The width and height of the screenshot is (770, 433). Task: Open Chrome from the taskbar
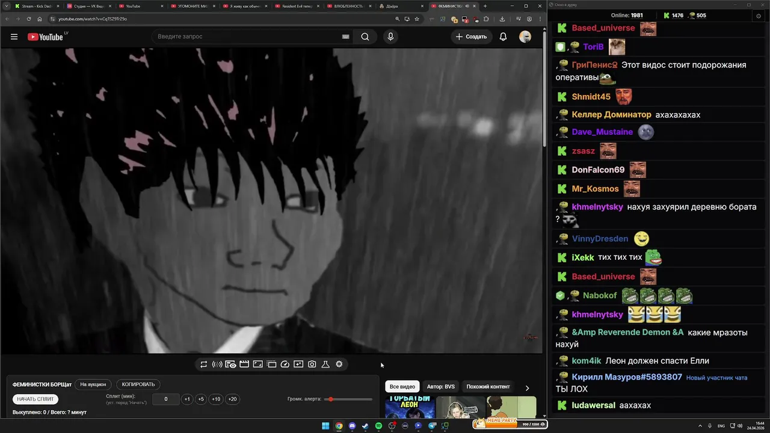pos(339,426)
